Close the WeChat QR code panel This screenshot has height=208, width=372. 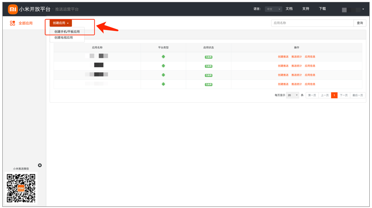(x=40, y=165)
